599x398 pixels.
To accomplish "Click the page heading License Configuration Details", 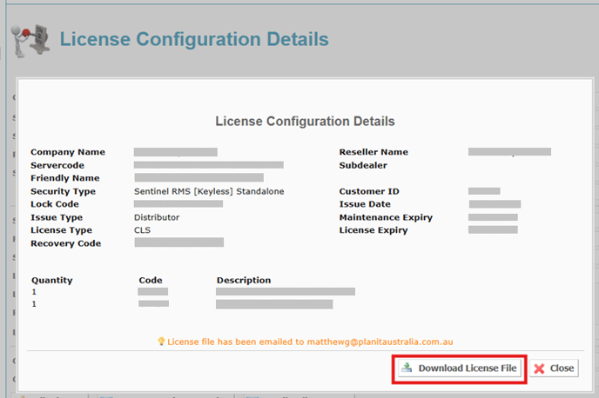I will coord(193,39).
